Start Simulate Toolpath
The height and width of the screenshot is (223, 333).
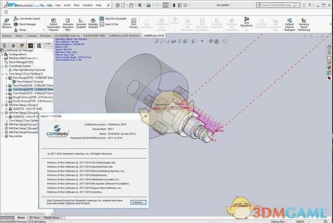click(x=93, y=23)
